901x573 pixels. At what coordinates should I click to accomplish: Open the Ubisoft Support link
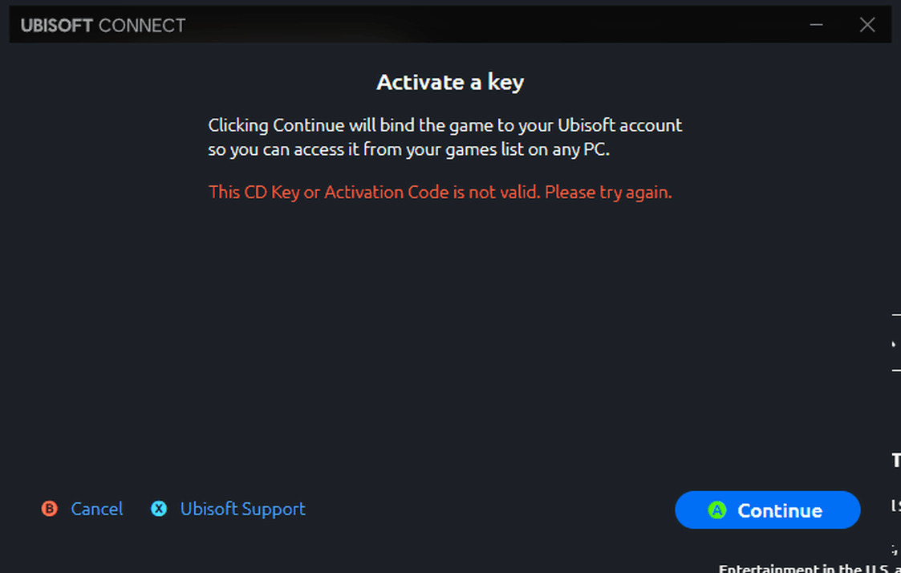point(242,510)
